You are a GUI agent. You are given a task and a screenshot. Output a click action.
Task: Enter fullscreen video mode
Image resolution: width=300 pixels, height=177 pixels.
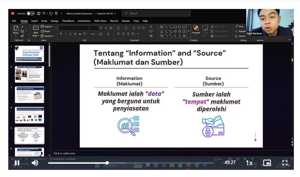285,163
